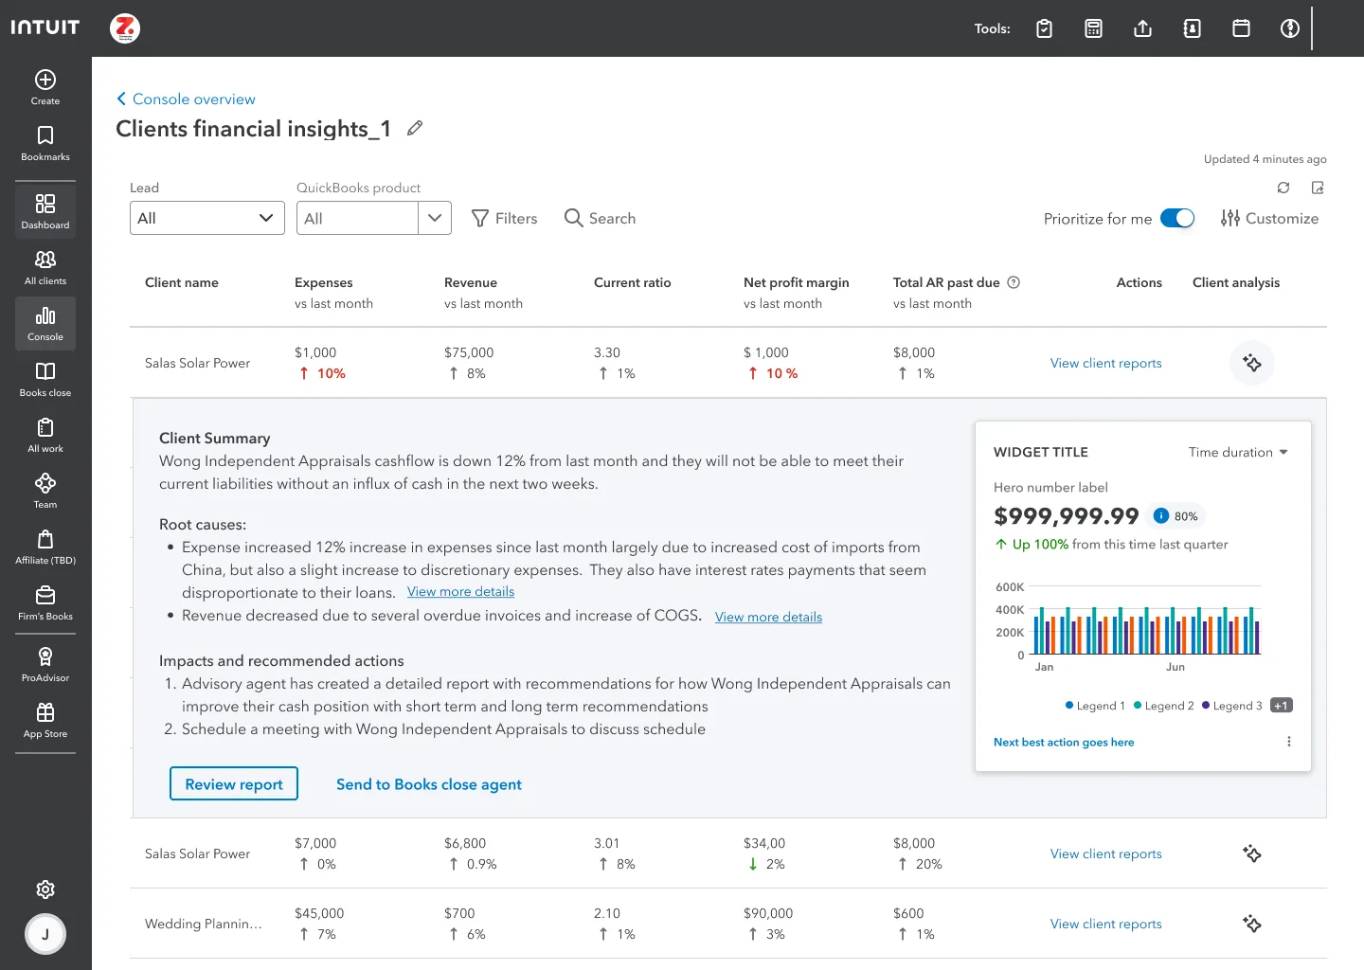View client reports for $7,000 Salas Solar row
Image resolution: width=1364 pixels, height=970 pixels.
pyautogui.click(x=1105, y=853)
